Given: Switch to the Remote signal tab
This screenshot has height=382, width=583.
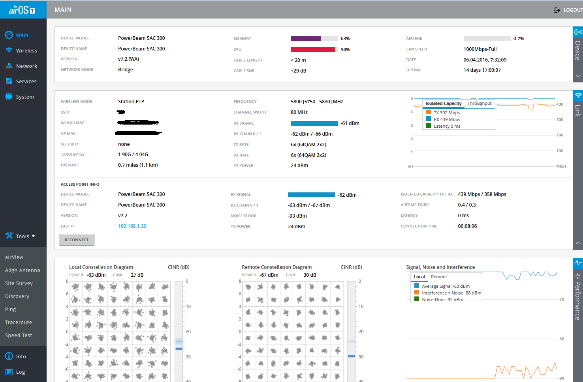Looking at the screenshot, I should point(439,277).
